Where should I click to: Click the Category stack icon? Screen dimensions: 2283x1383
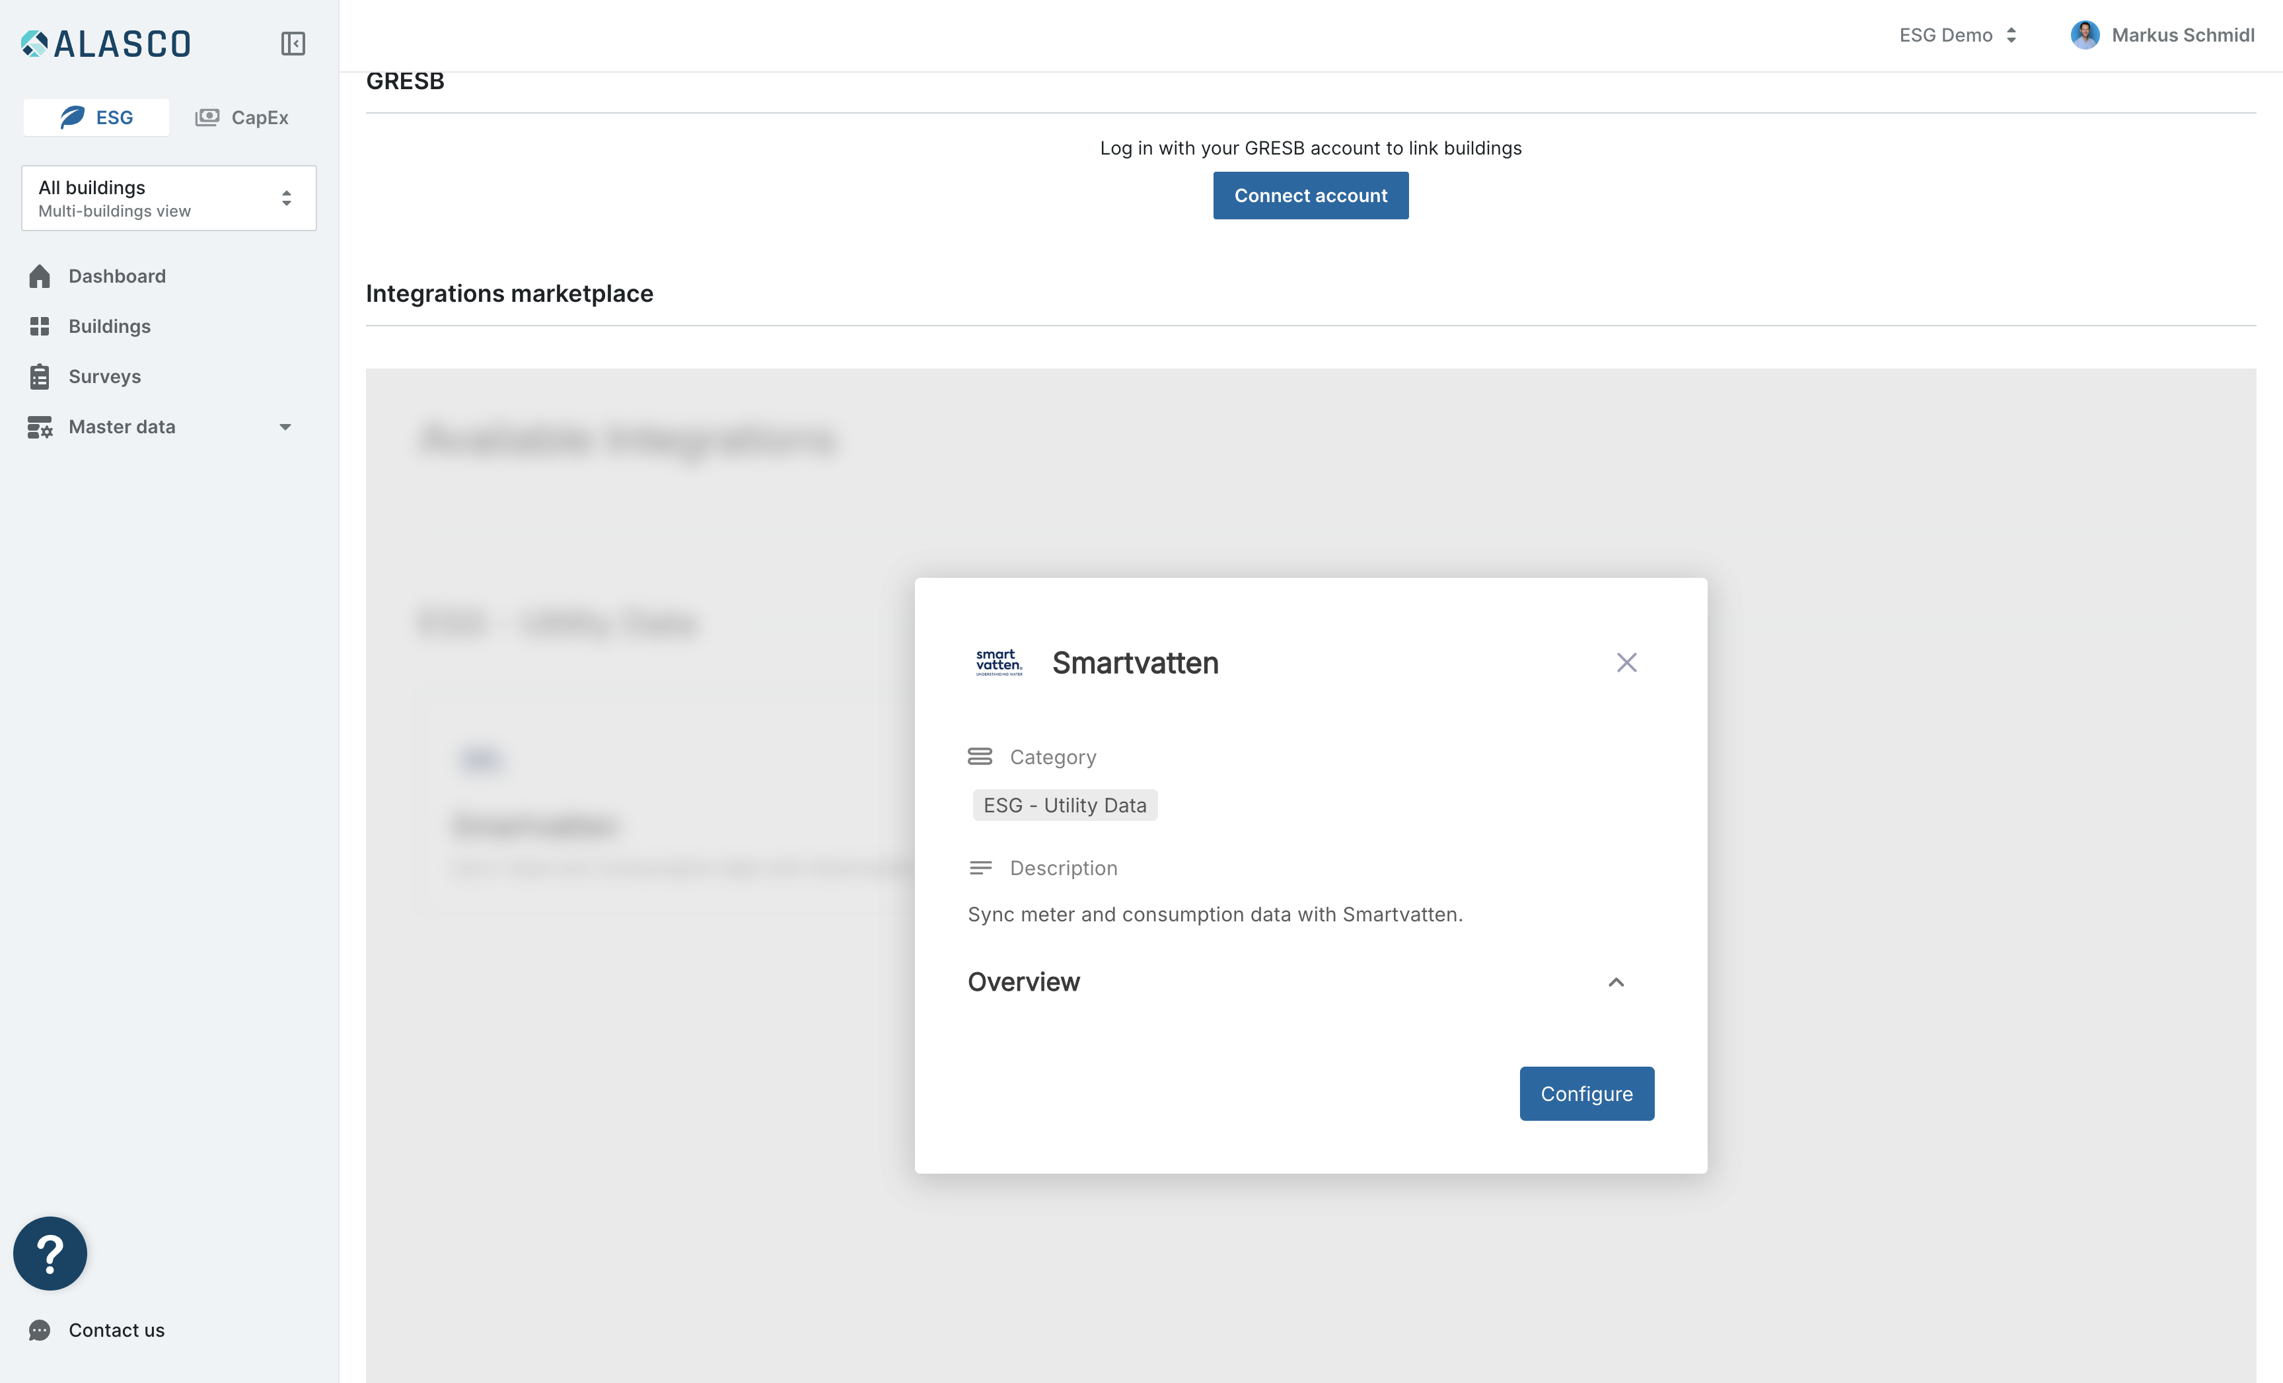click(980, 757)
